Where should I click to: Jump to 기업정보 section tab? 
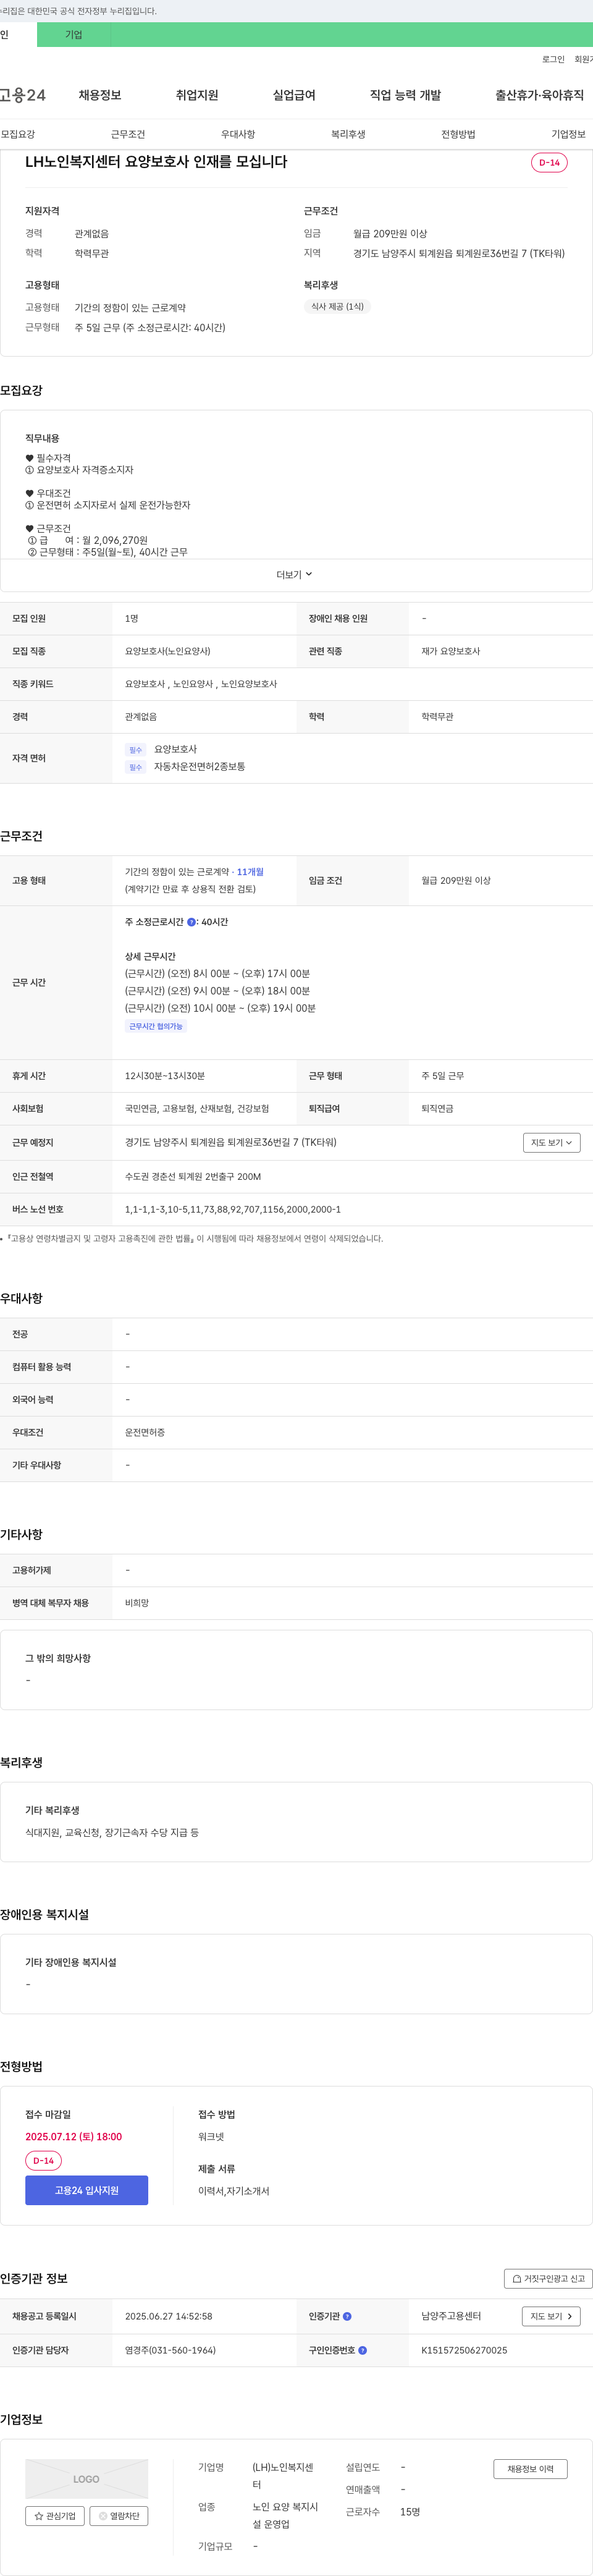click(x=568, y=134)
